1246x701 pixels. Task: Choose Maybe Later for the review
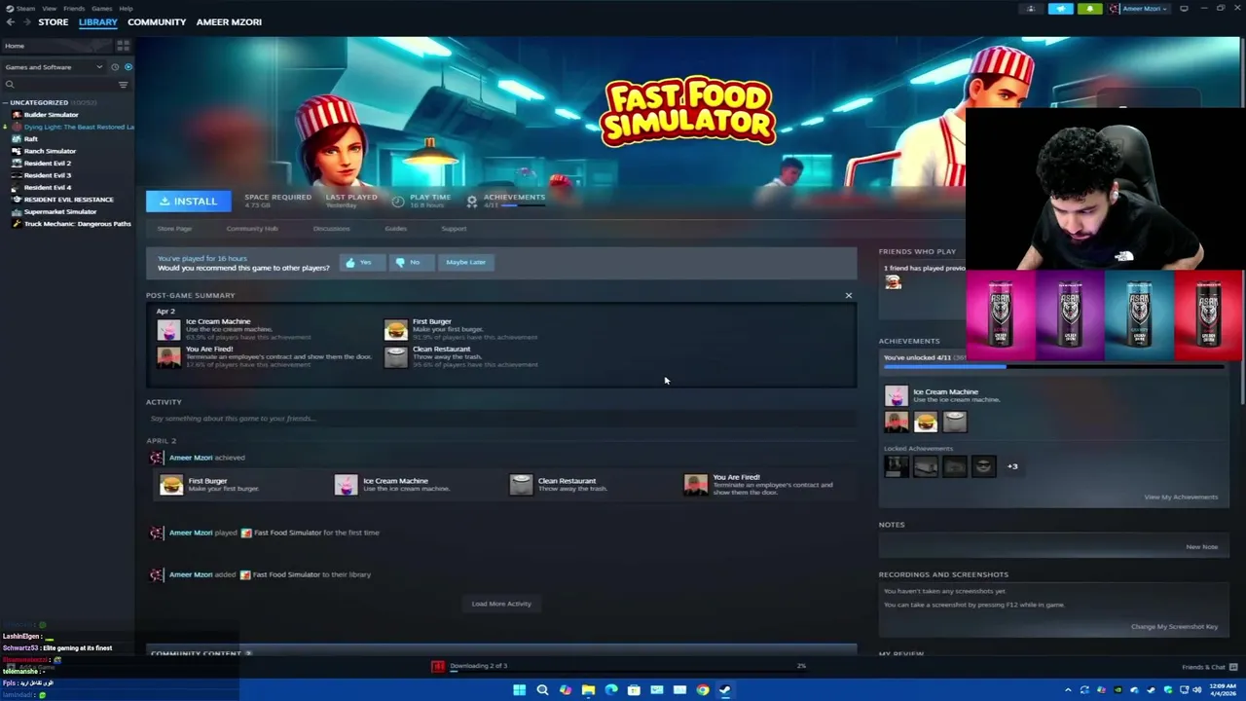point(465,262)
